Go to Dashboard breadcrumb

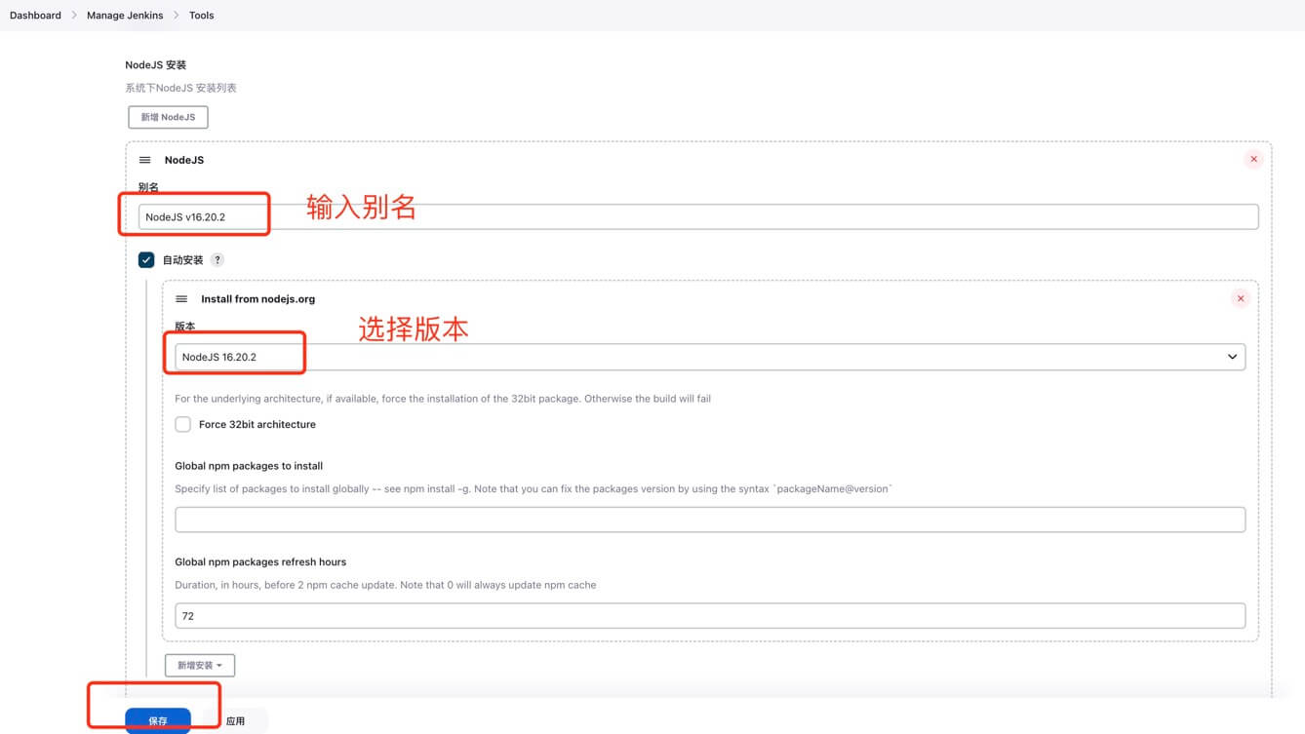tap(35, 16)
